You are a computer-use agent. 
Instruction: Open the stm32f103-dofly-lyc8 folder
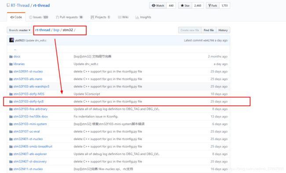coord(29,101)
